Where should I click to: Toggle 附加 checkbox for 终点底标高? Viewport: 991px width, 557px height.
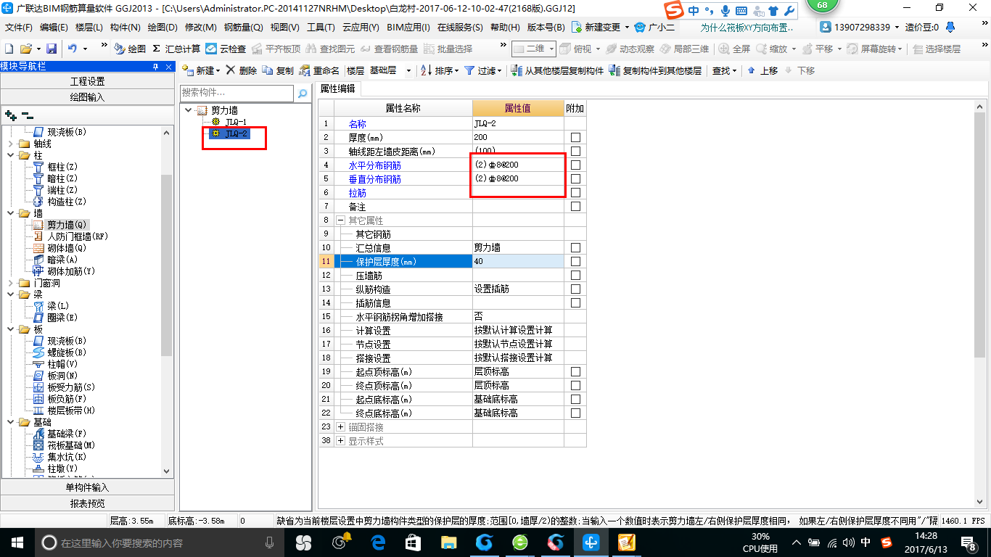tap(575, 413)
